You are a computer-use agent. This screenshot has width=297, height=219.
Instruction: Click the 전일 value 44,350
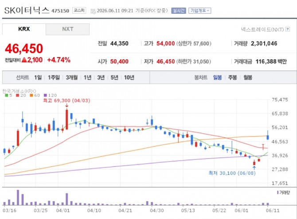click(119, 43)
